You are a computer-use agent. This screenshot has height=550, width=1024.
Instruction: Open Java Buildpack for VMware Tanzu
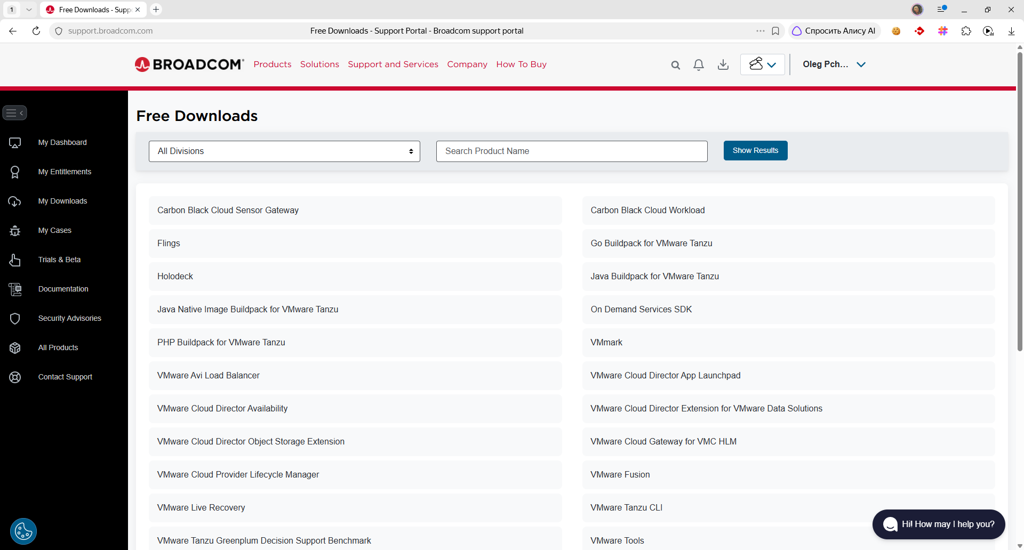(x=788, y=277)
